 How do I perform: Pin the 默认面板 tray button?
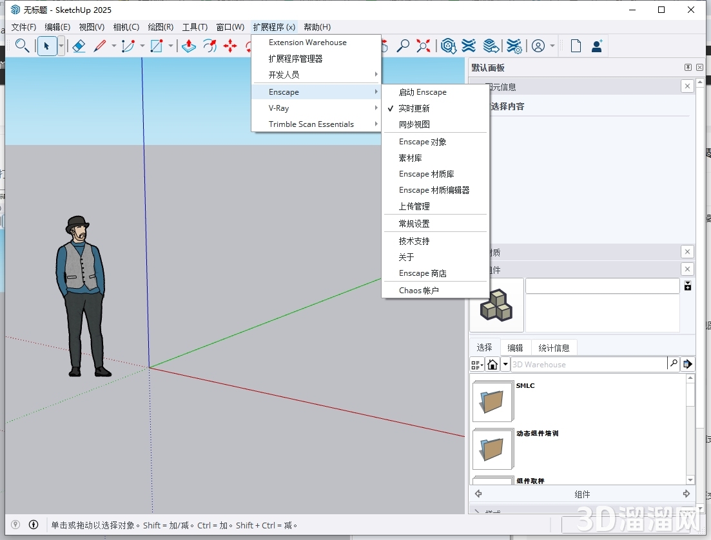(x=688, y=67)
